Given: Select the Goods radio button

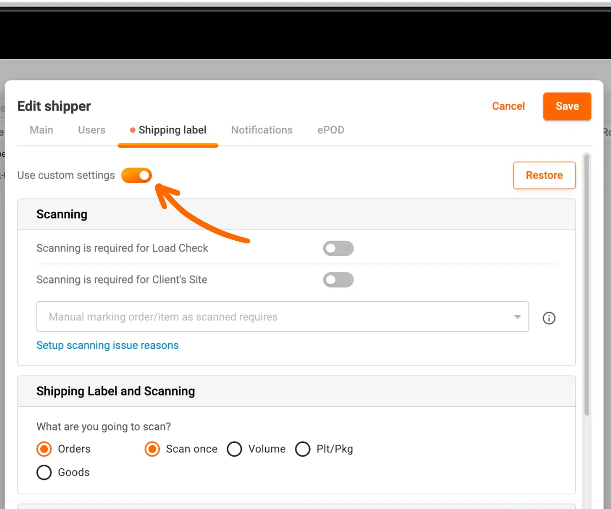Looking at the screenshot, I should [x=44, y=472].
